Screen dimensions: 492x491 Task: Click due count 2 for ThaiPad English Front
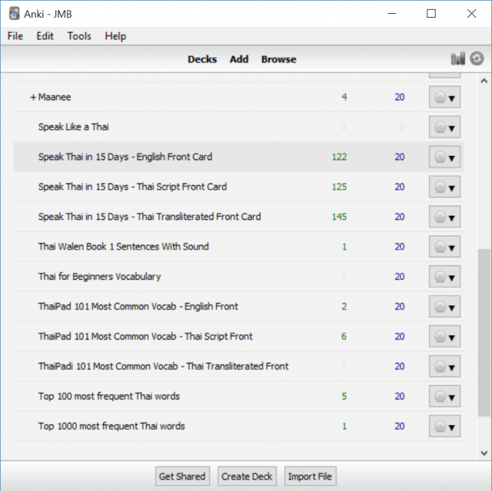click(x=344, y=307)
